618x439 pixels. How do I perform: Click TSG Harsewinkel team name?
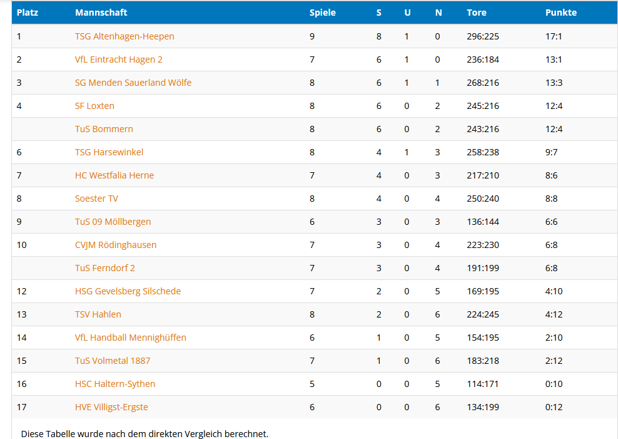click(109, 152)
